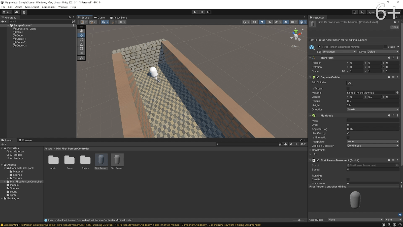Enable the Is Trigger checkbox
Screen dimensions: 403x227
click(348, 88)
